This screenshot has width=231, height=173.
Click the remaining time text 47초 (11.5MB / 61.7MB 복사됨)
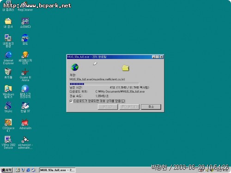[x=129, y=88]
